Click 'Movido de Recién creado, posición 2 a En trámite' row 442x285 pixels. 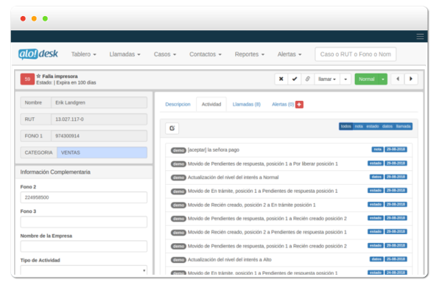pos(289,205)
